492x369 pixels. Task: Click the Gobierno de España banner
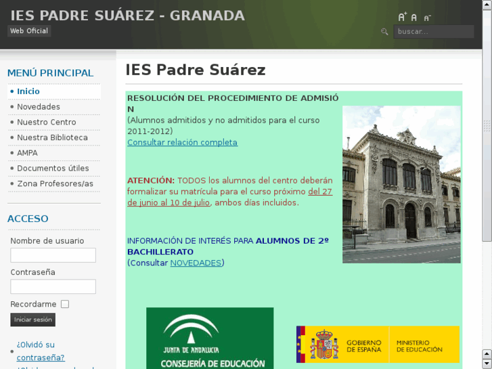click(378, 345)
